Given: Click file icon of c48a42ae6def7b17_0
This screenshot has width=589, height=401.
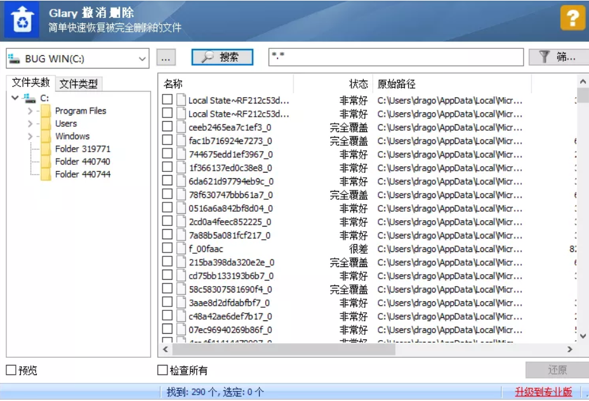Looking at the screenshot, I should coord(181,316).
